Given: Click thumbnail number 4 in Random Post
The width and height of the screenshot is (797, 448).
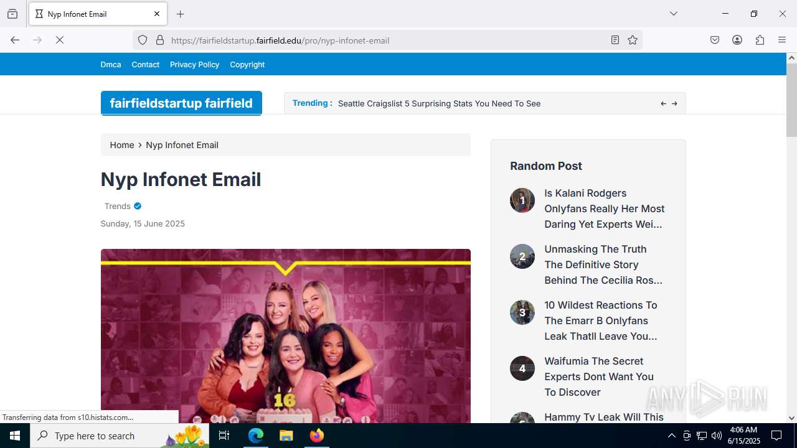Looking at the screenshot, I should coord(522,368).
